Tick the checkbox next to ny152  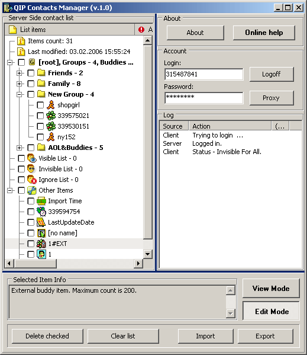(x=40, y=137)
